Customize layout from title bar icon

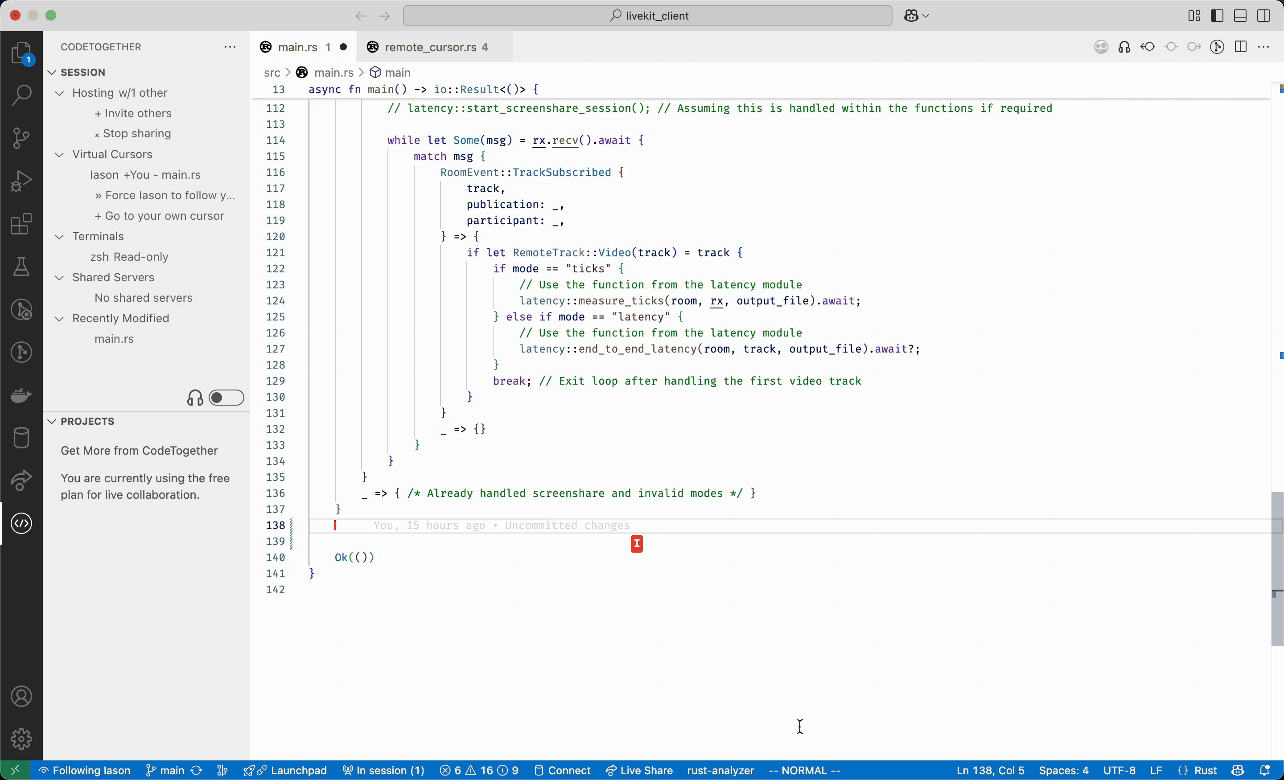pyautogui.click(x=1194, y=16)
